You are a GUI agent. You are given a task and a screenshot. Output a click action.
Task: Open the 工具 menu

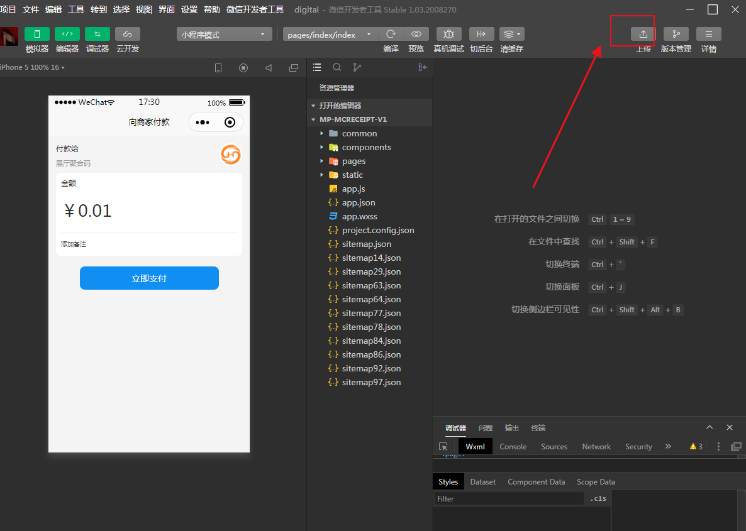tap(76, 9)
